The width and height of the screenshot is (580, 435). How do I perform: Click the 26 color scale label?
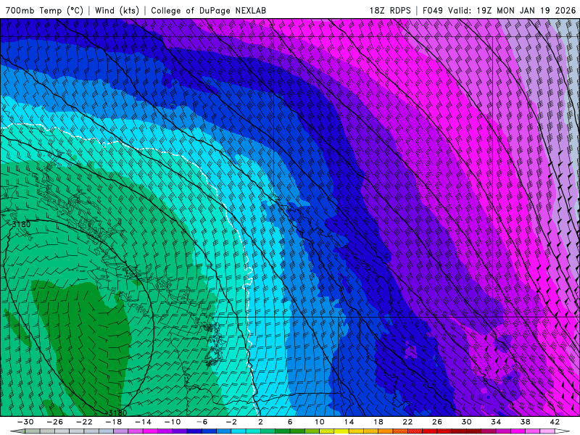437,422
